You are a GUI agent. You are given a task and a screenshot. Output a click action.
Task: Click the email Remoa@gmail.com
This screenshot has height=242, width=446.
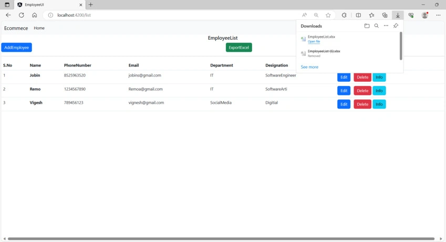[146, 89]
